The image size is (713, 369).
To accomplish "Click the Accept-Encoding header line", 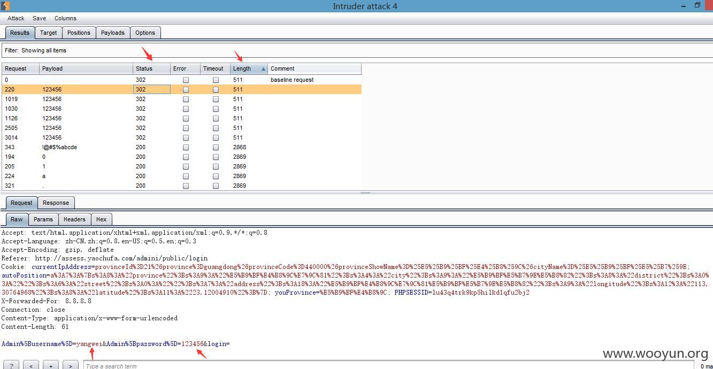I will point(58,250).
